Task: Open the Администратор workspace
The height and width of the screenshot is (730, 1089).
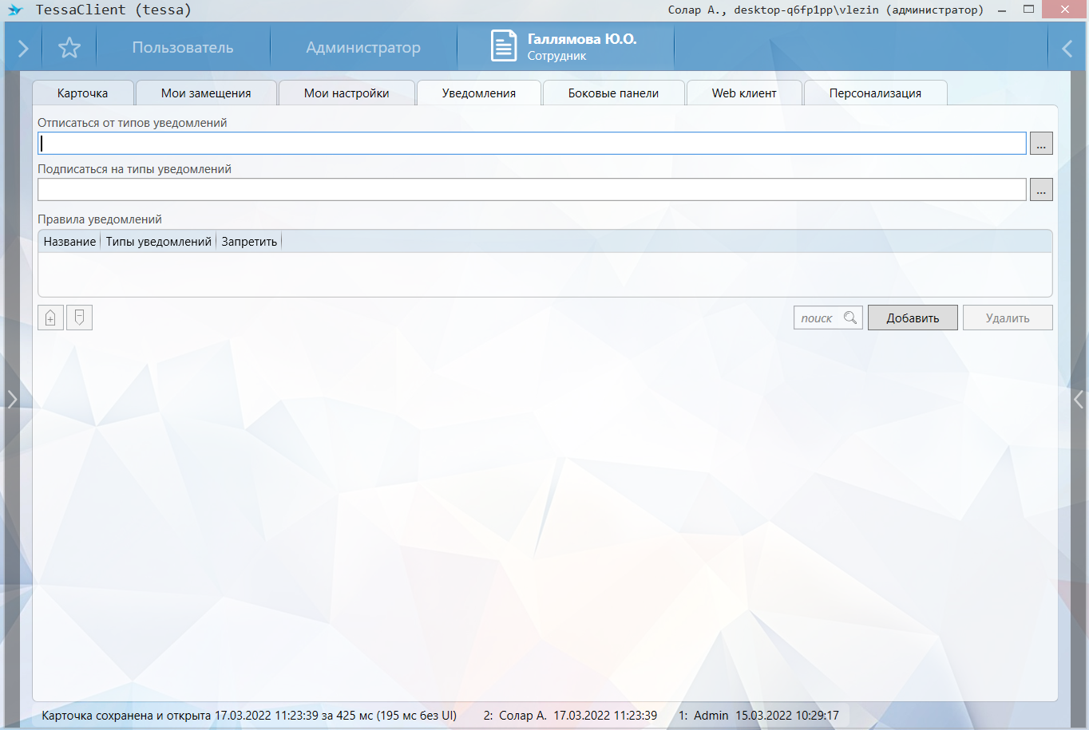Action: (363, 48)
